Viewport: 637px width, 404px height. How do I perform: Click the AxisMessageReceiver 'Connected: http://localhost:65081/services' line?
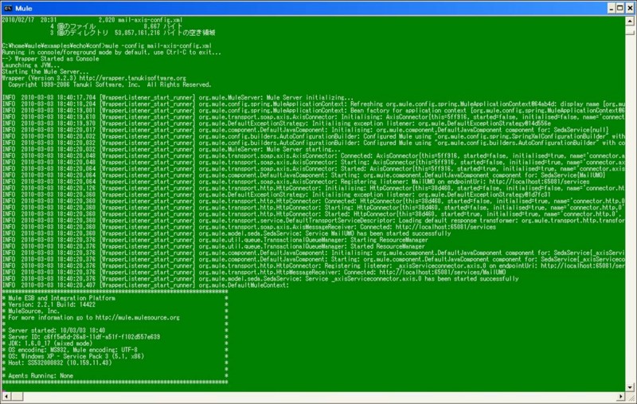click(x=248, y=227)
